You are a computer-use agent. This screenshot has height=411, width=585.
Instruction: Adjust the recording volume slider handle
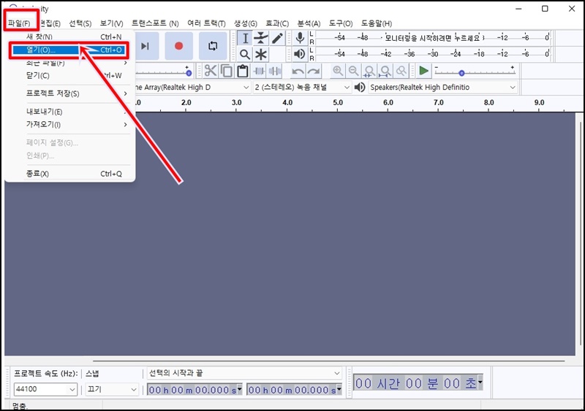pyautogui.click(x=189, y=73)
